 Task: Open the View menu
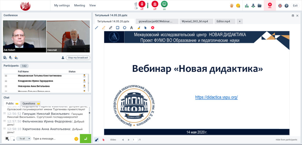click(x=93, y=6)
